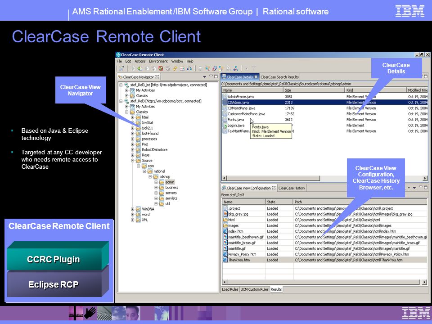Expand the XML folder node

pyautogui.click(x=132, y=220)
